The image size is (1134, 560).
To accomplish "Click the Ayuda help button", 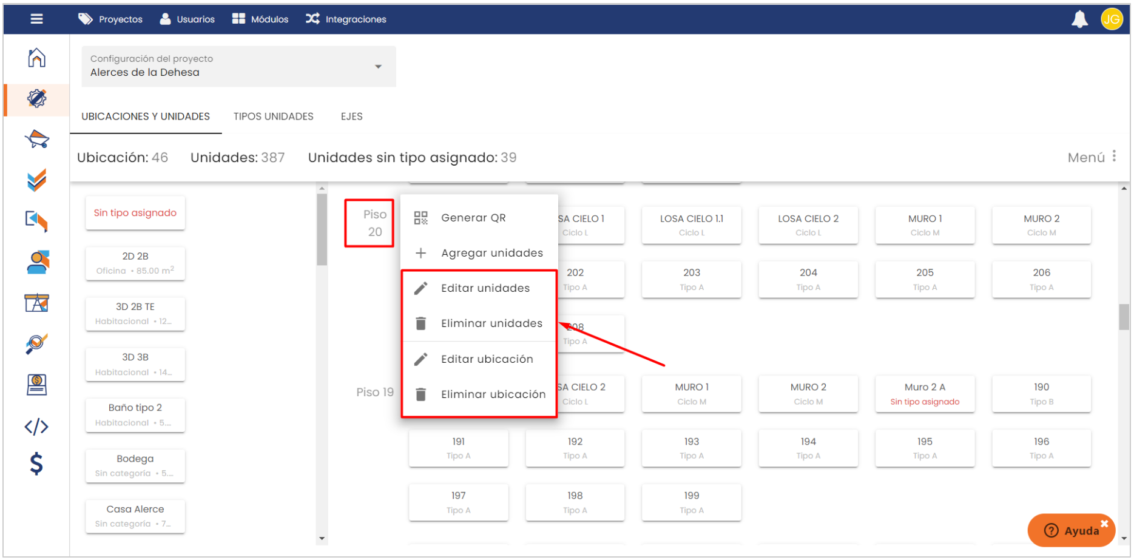I will pos(1071,530).
